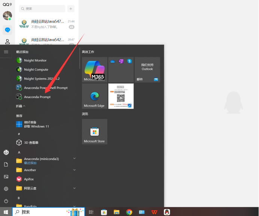Jump to the # section header
This screenshot has height=216, width=259.
click(19, 134)
